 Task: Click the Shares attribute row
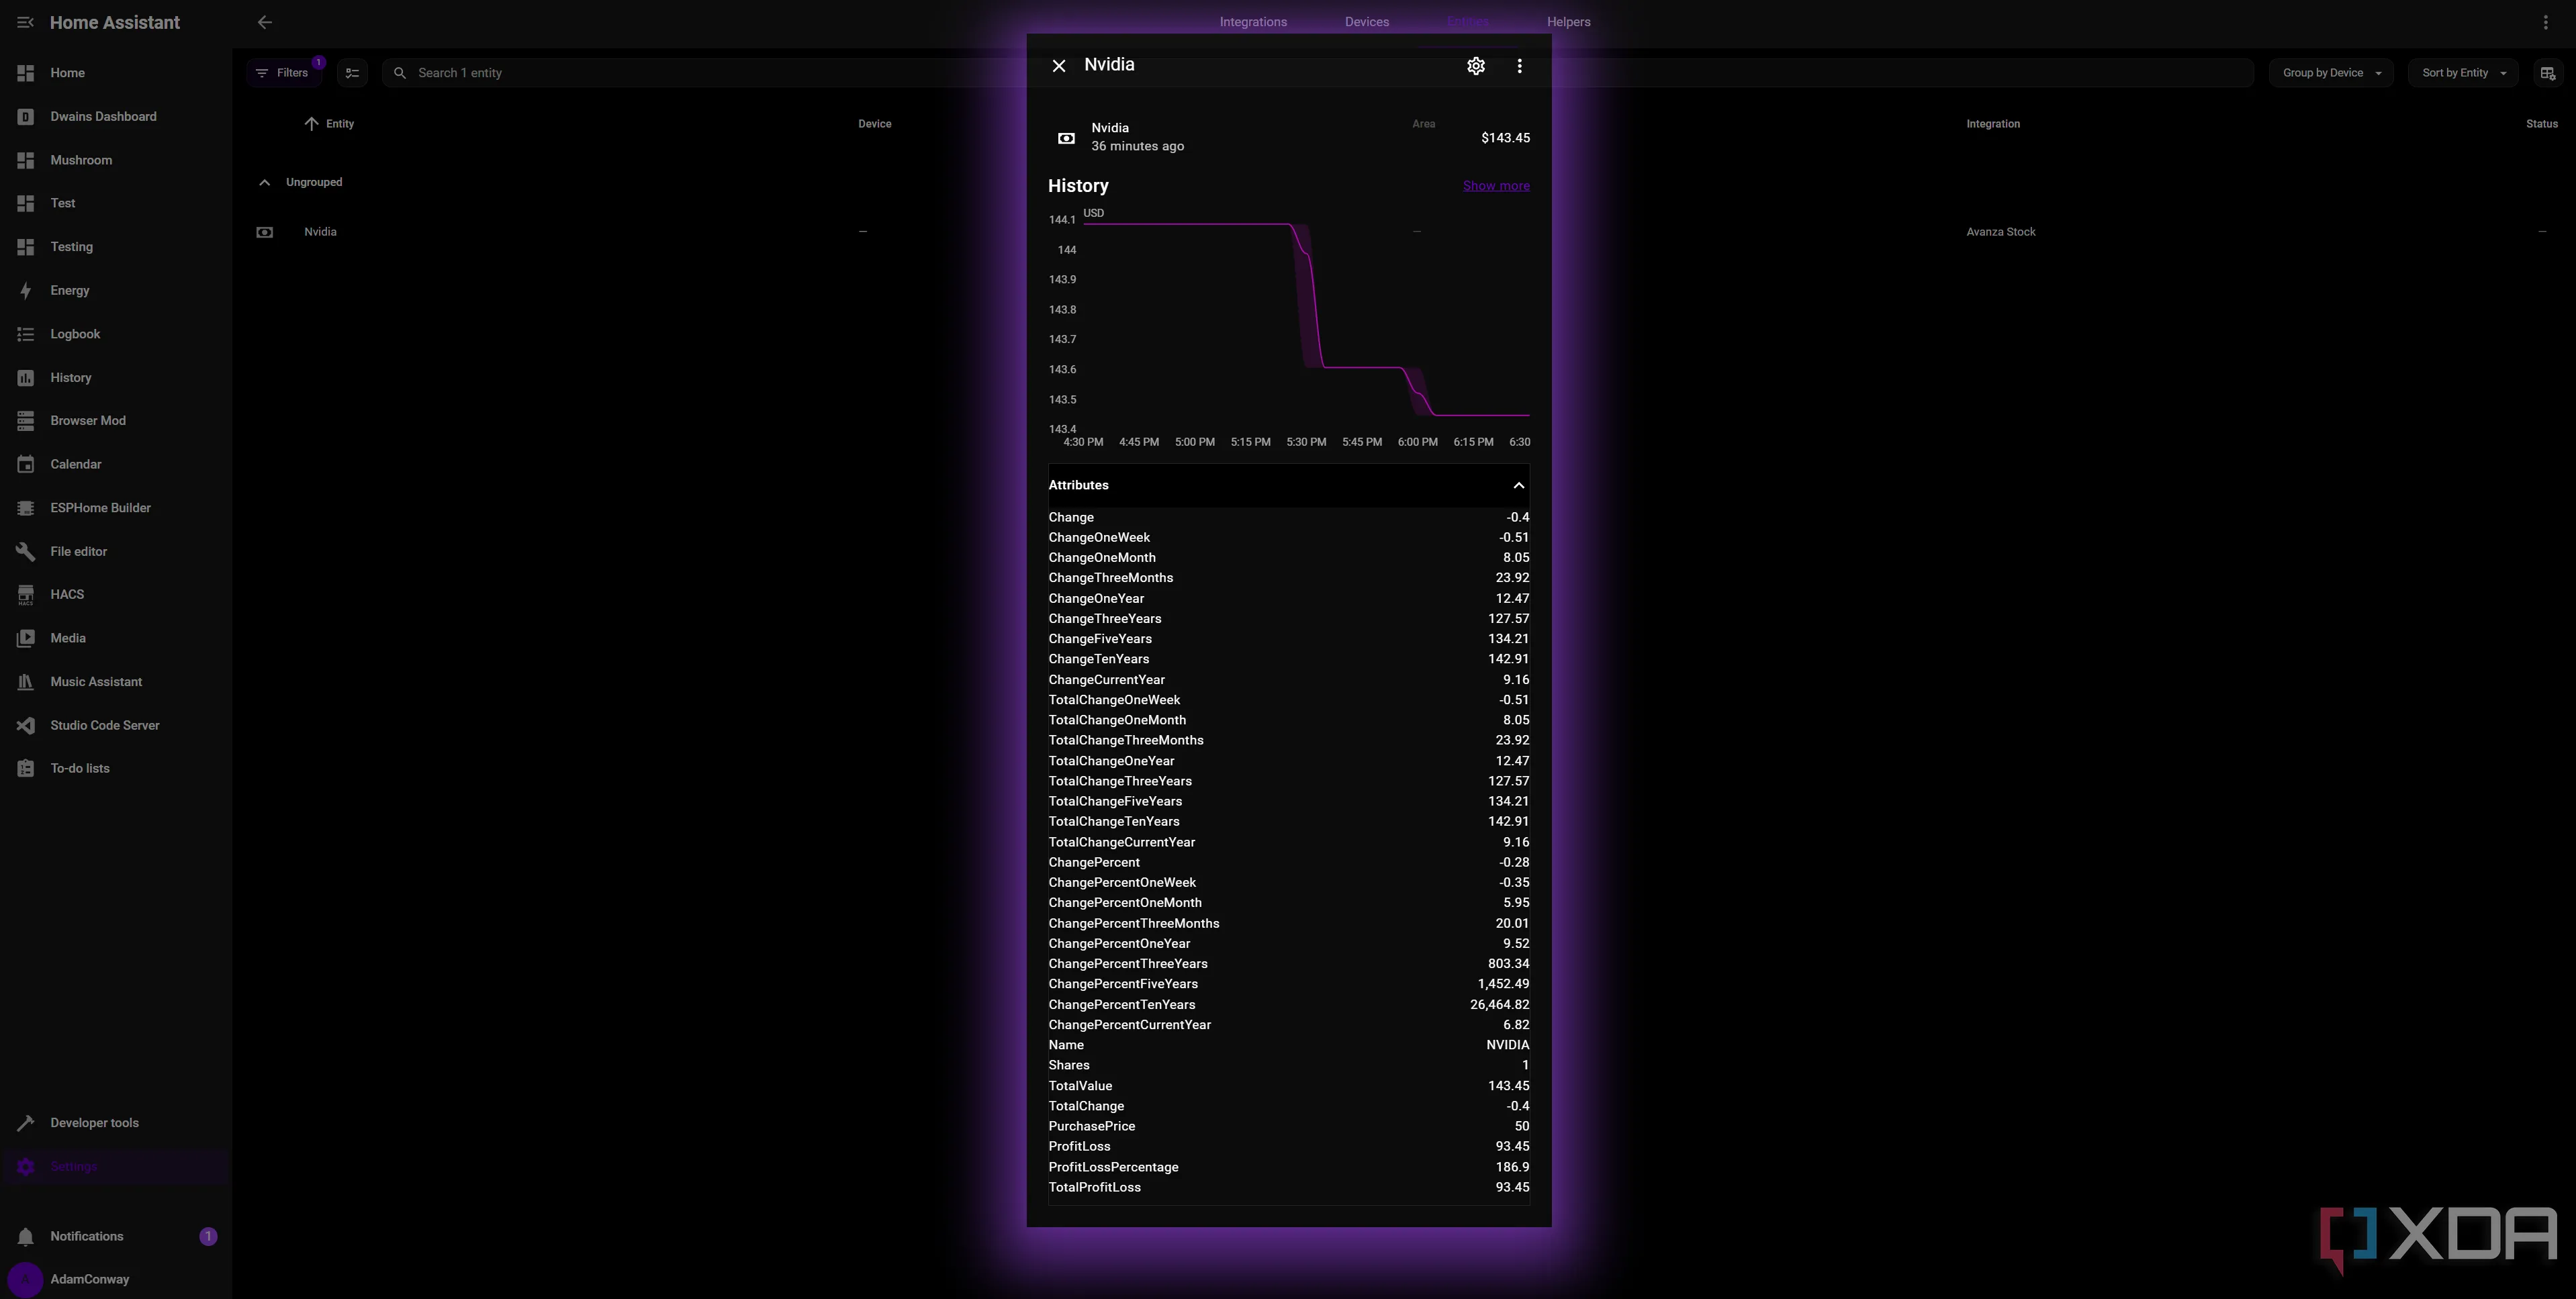(1288, 1066)
